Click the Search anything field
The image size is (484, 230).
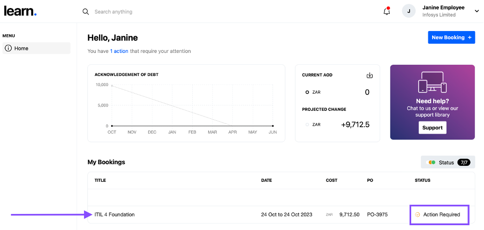114,12
